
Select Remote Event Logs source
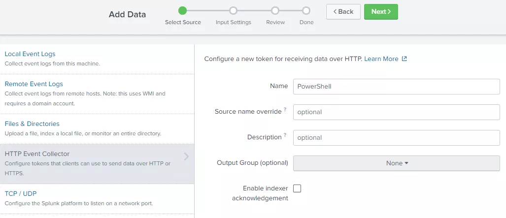[97, 94]
